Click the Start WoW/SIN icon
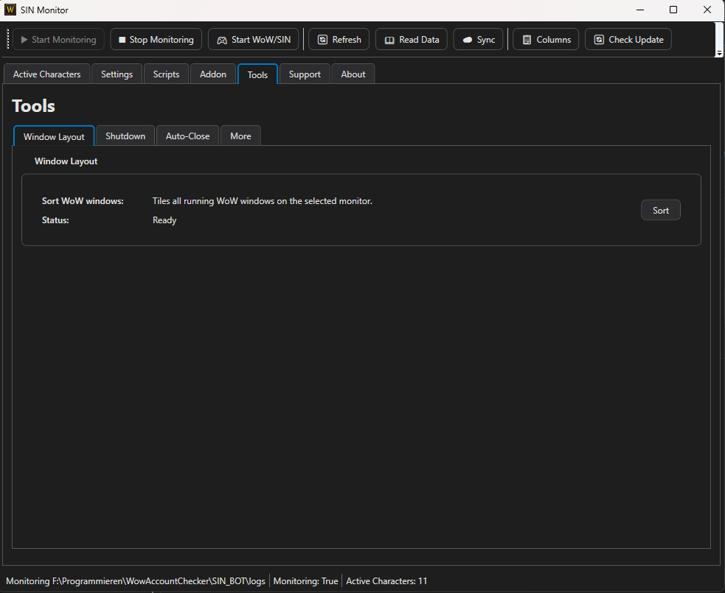The image size is (725, 593). (x=222, y=39)
